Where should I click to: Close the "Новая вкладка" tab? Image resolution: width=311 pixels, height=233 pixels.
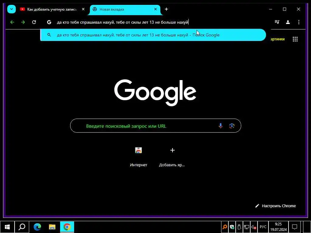pos(155,9)
